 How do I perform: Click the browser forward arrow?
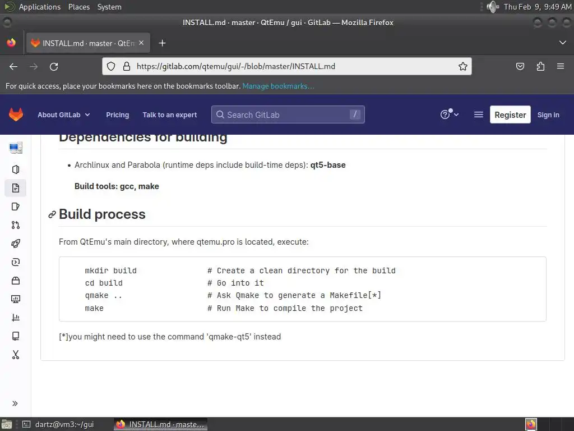[x=34, y=67]
